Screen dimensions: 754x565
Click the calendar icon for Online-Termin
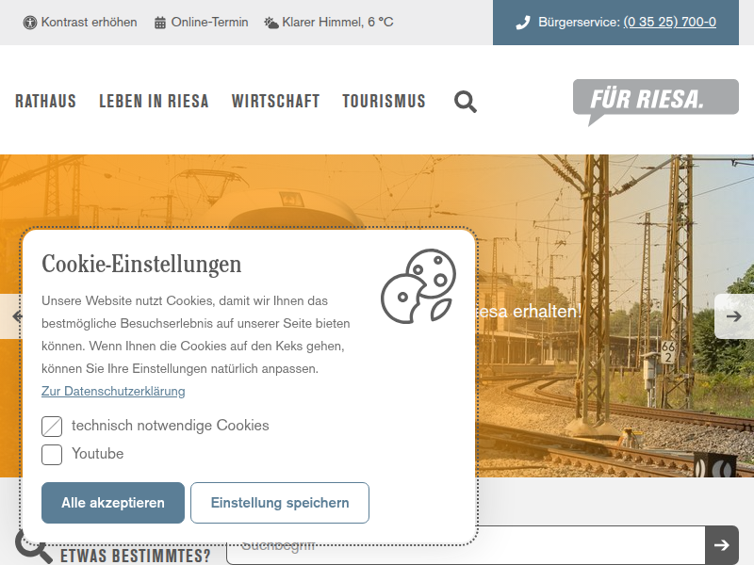click(160, 23)
